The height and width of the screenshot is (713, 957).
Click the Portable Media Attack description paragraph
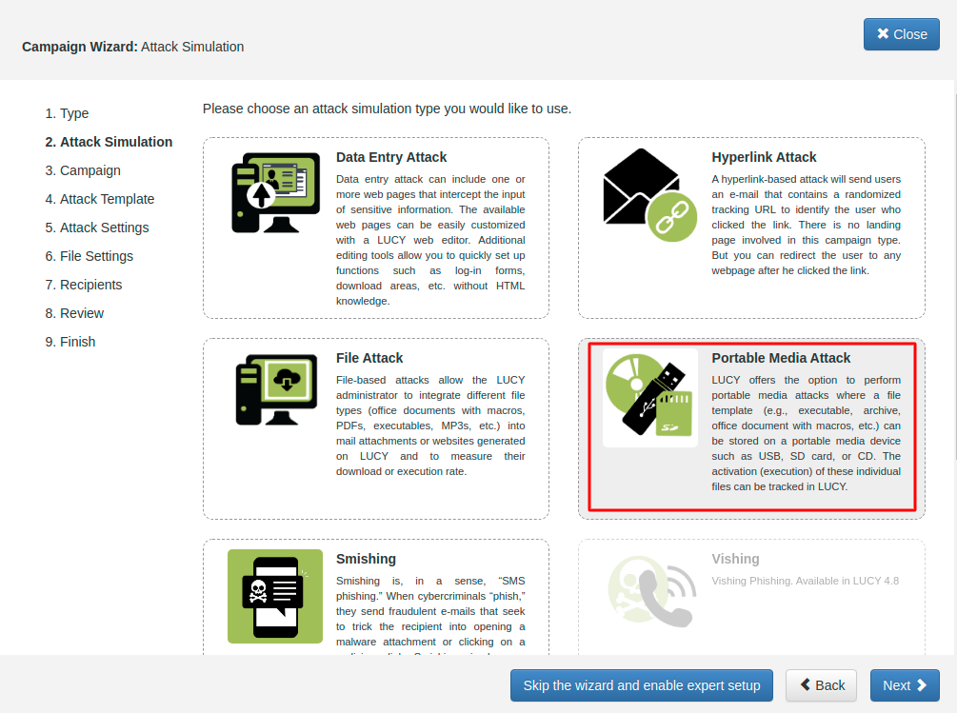806,434
